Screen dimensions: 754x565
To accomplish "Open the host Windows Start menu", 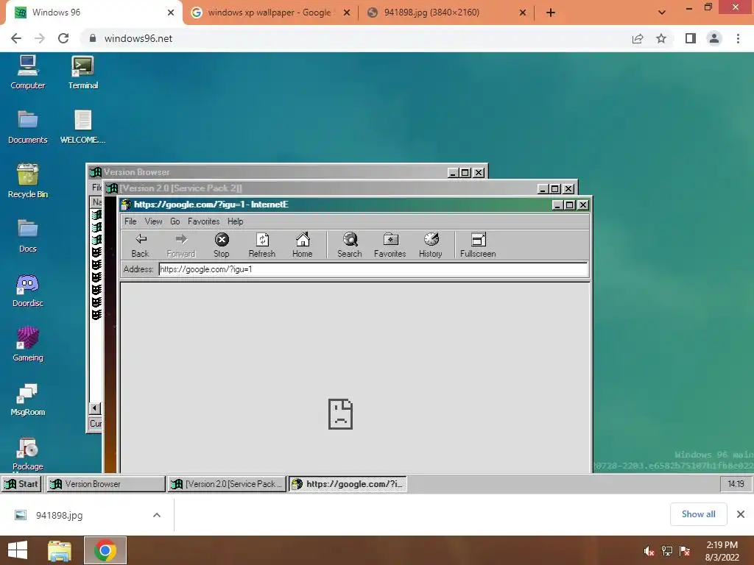I will tap(18, 550).
